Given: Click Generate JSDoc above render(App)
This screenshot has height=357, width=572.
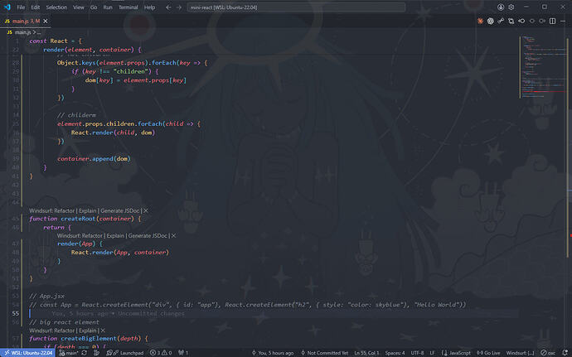Looking at the screenshot, I should 148,236.
